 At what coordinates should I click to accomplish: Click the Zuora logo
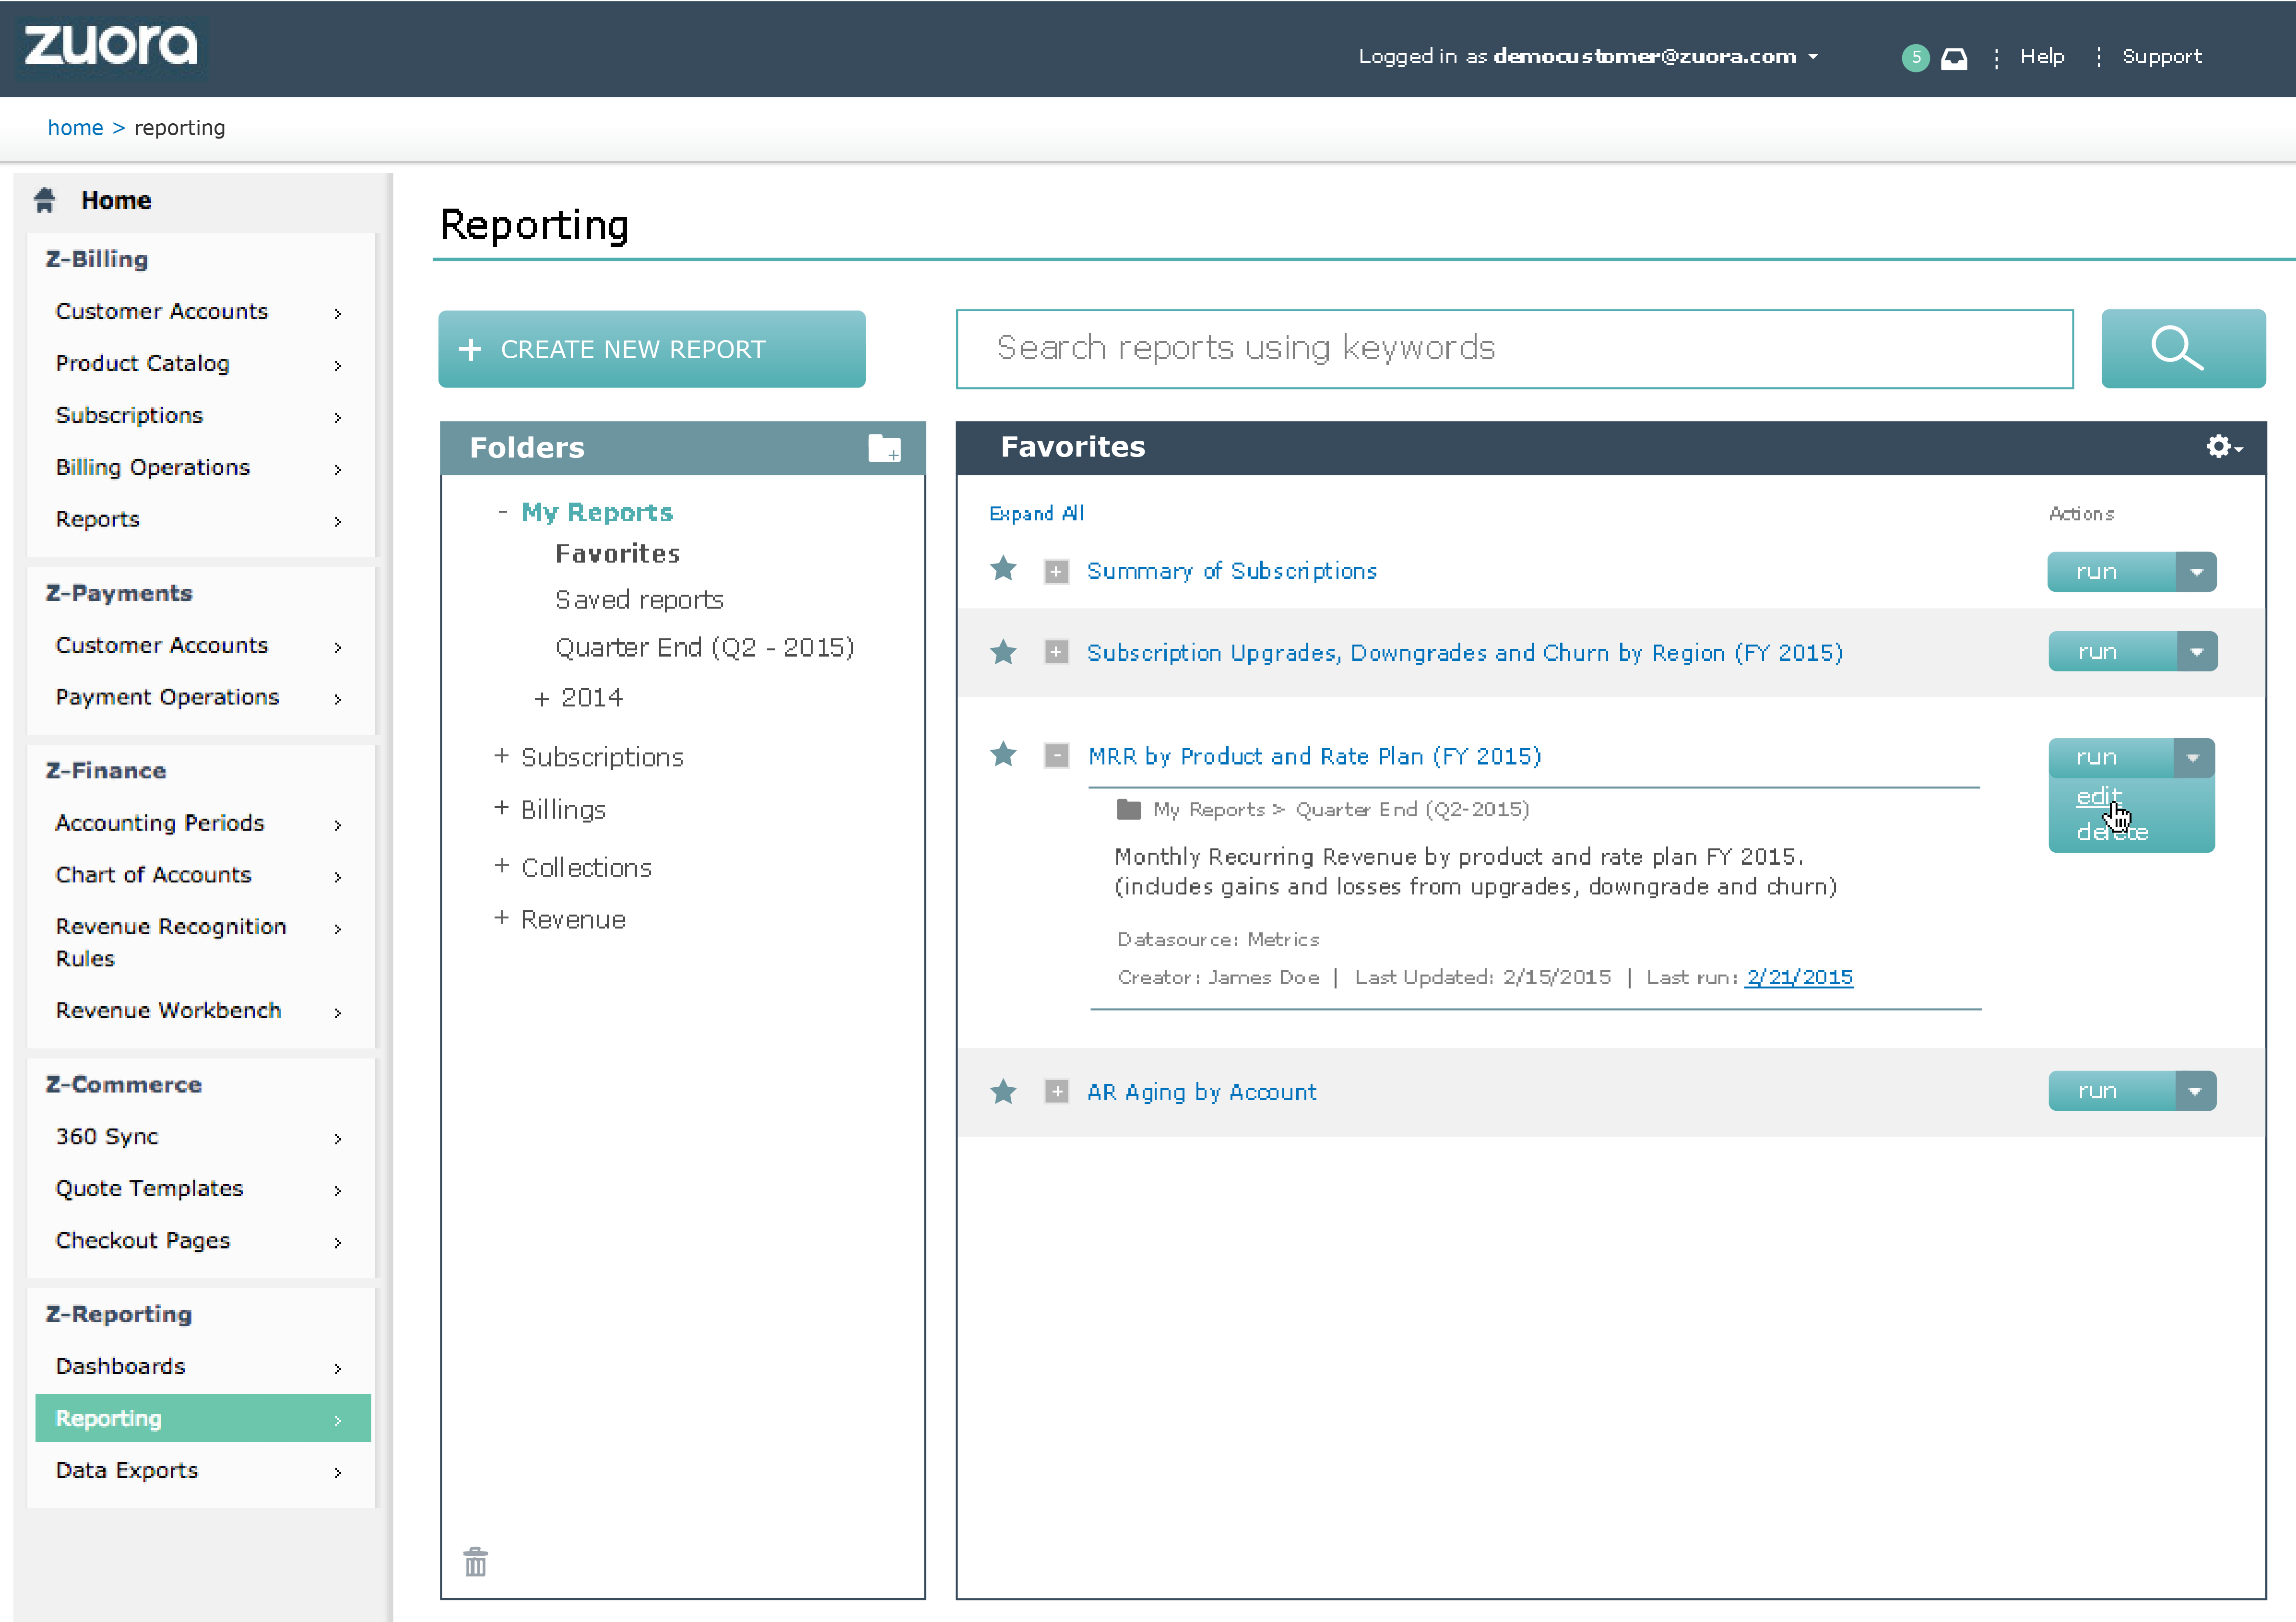(x=111, y=46)
